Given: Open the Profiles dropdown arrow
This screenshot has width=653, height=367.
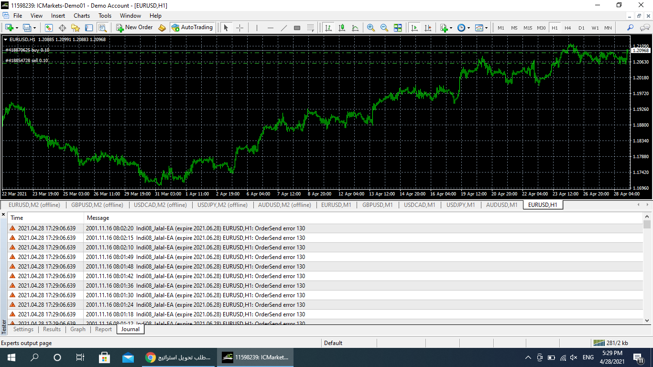Looking at the screenshot, I should click(35, 28).
